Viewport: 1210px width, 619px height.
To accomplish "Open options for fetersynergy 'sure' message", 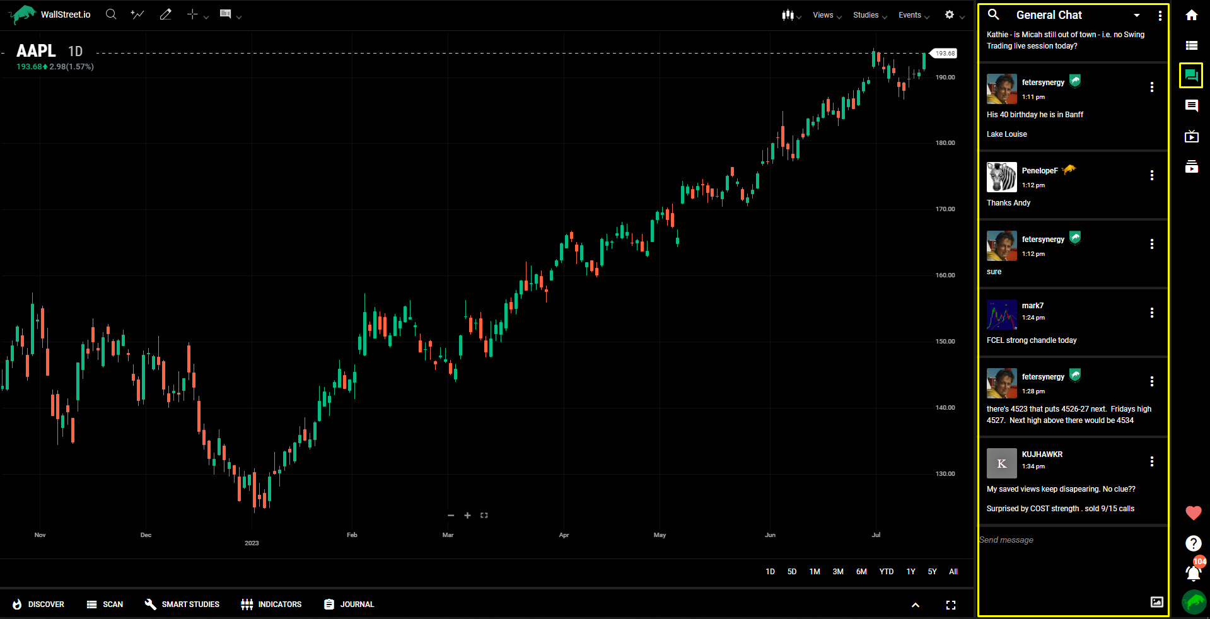I will click(1152, 244).
